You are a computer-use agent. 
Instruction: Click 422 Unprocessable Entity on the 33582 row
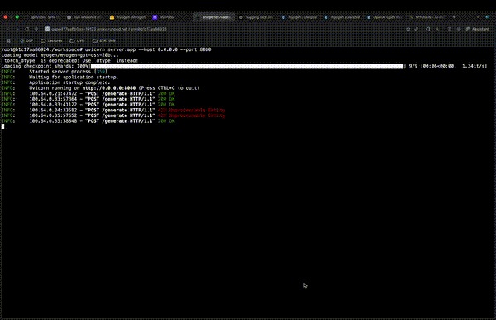[x=192, y=111]
